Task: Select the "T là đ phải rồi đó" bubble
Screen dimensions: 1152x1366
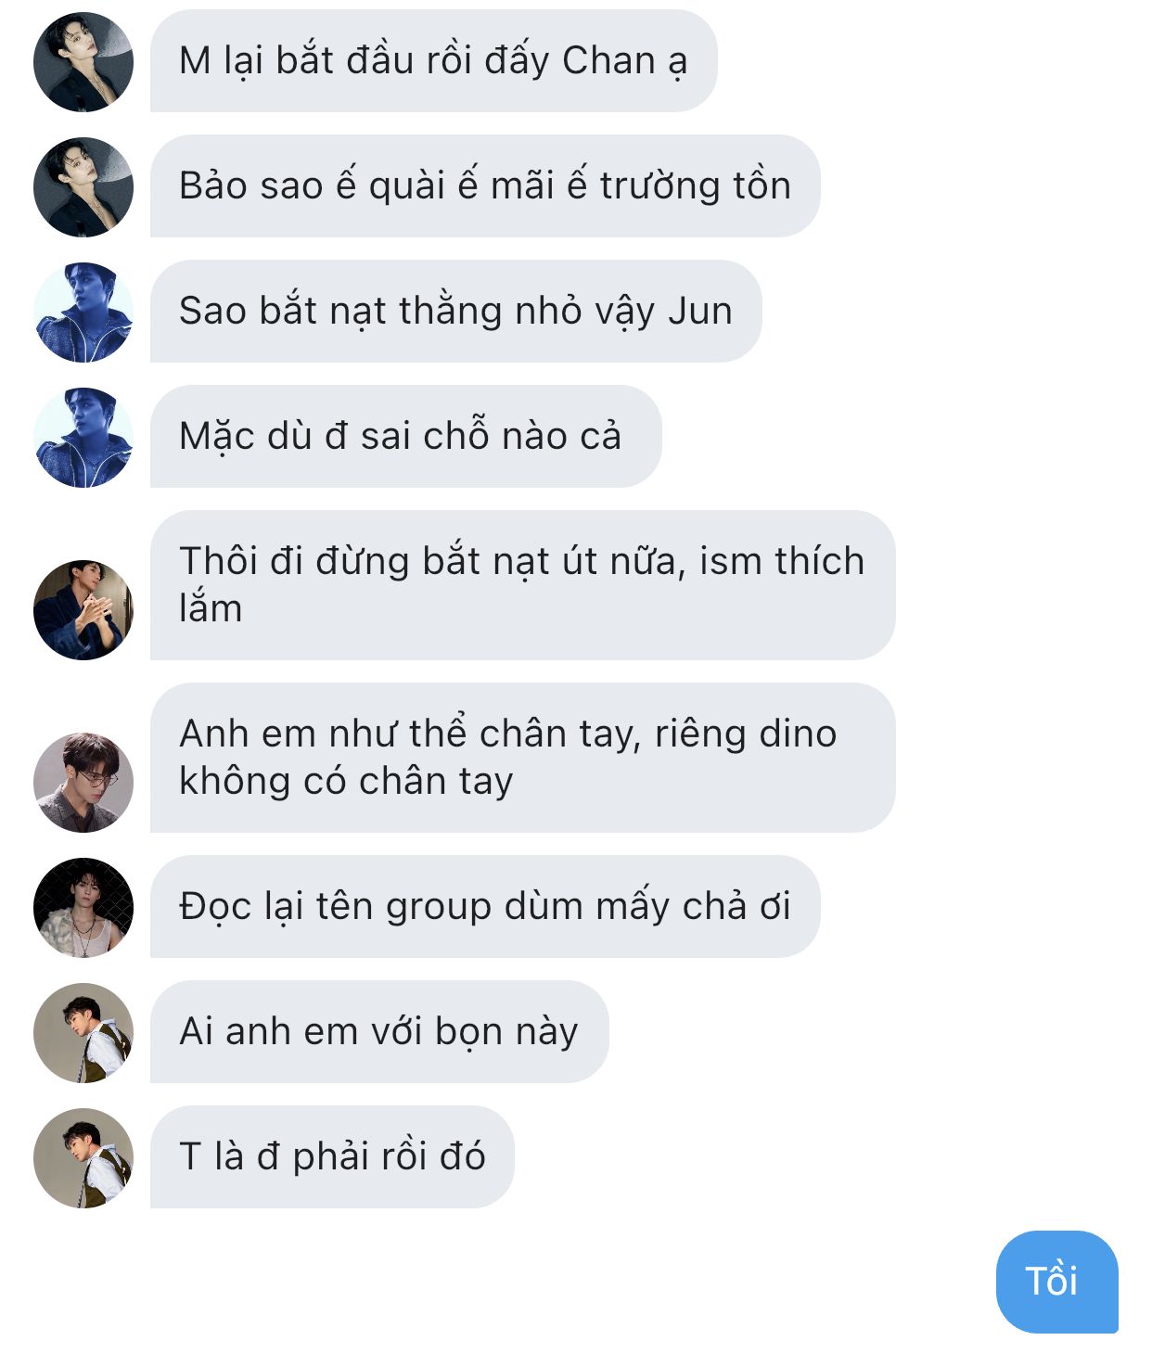Action: (x=332, y=1157)
